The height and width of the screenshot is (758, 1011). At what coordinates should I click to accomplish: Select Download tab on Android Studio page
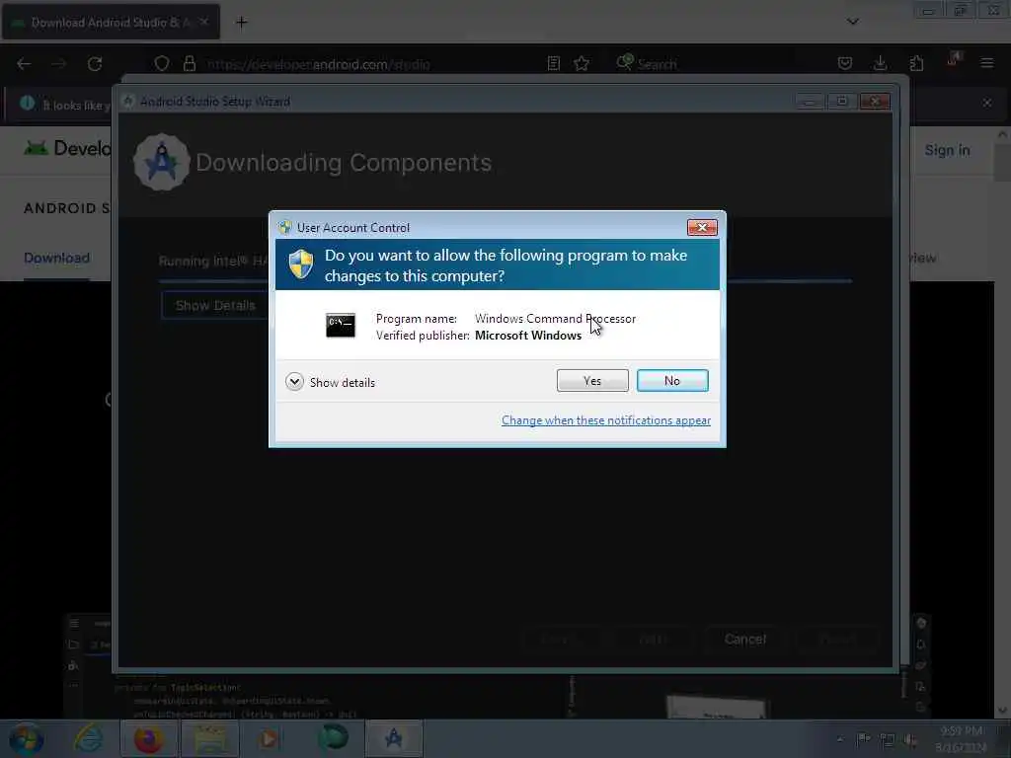pyautogui.click(x=56, y=258)
